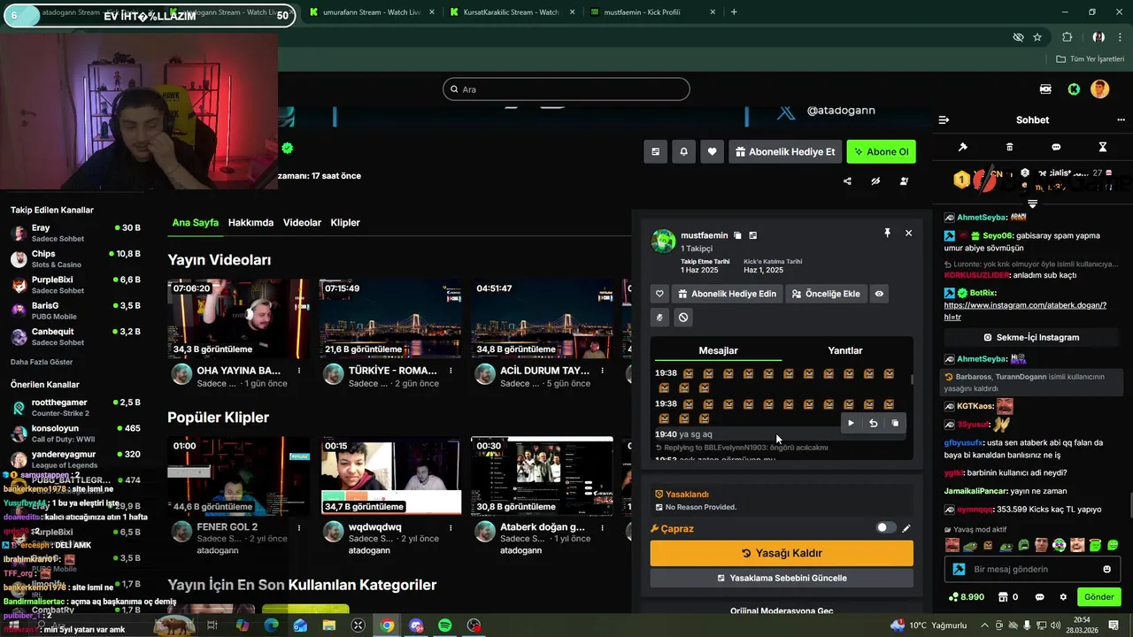Click the hourglass icon in chat toolbar

1103,147
